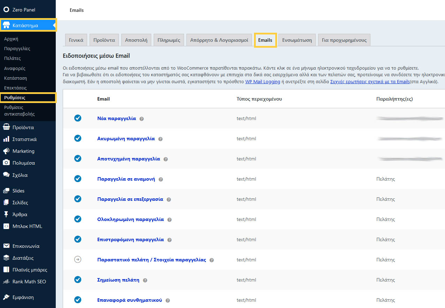Click the Προϊόντα basket icon in sidebar
This screenshot has height=308, width=445.
click(6, 127)
